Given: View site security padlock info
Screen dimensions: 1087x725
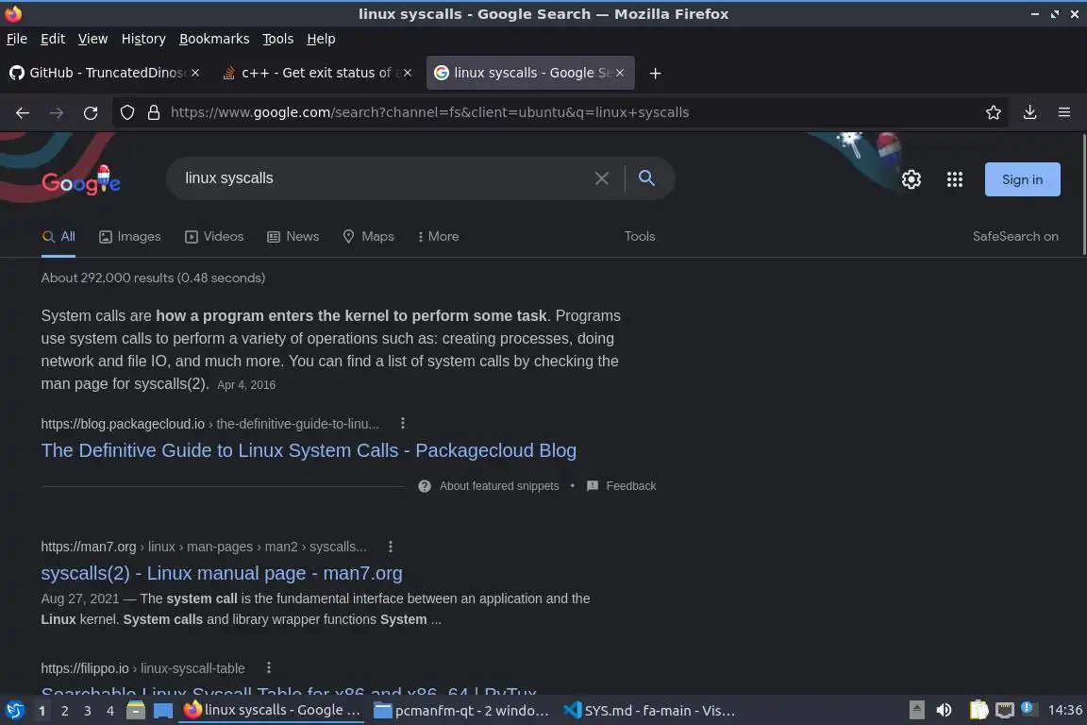Looking at the screenshot, I should [x=154, y=112].
